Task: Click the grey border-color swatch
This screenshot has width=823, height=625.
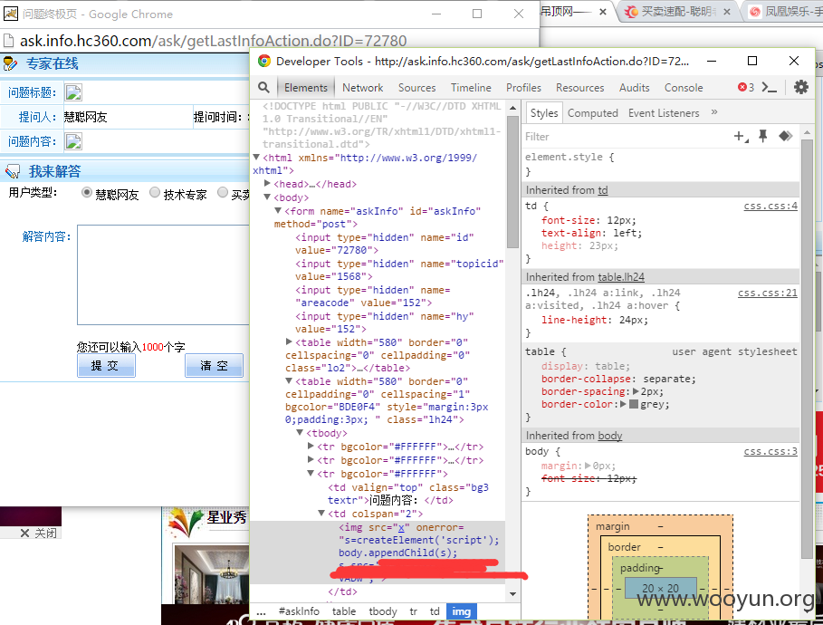Action: coord(634,404)
